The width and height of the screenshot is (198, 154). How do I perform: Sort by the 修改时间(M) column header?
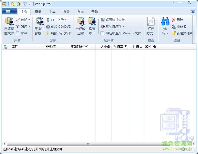tap(82, 47)
